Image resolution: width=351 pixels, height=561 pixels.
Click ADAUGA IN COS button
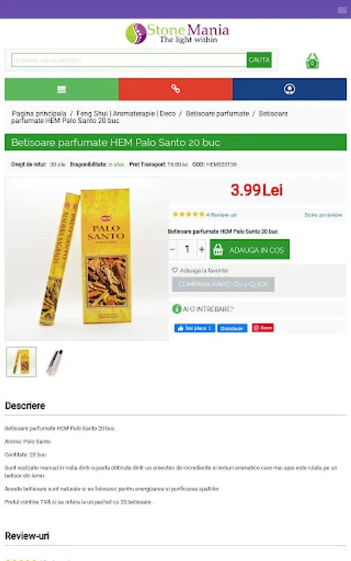[249, 249]
